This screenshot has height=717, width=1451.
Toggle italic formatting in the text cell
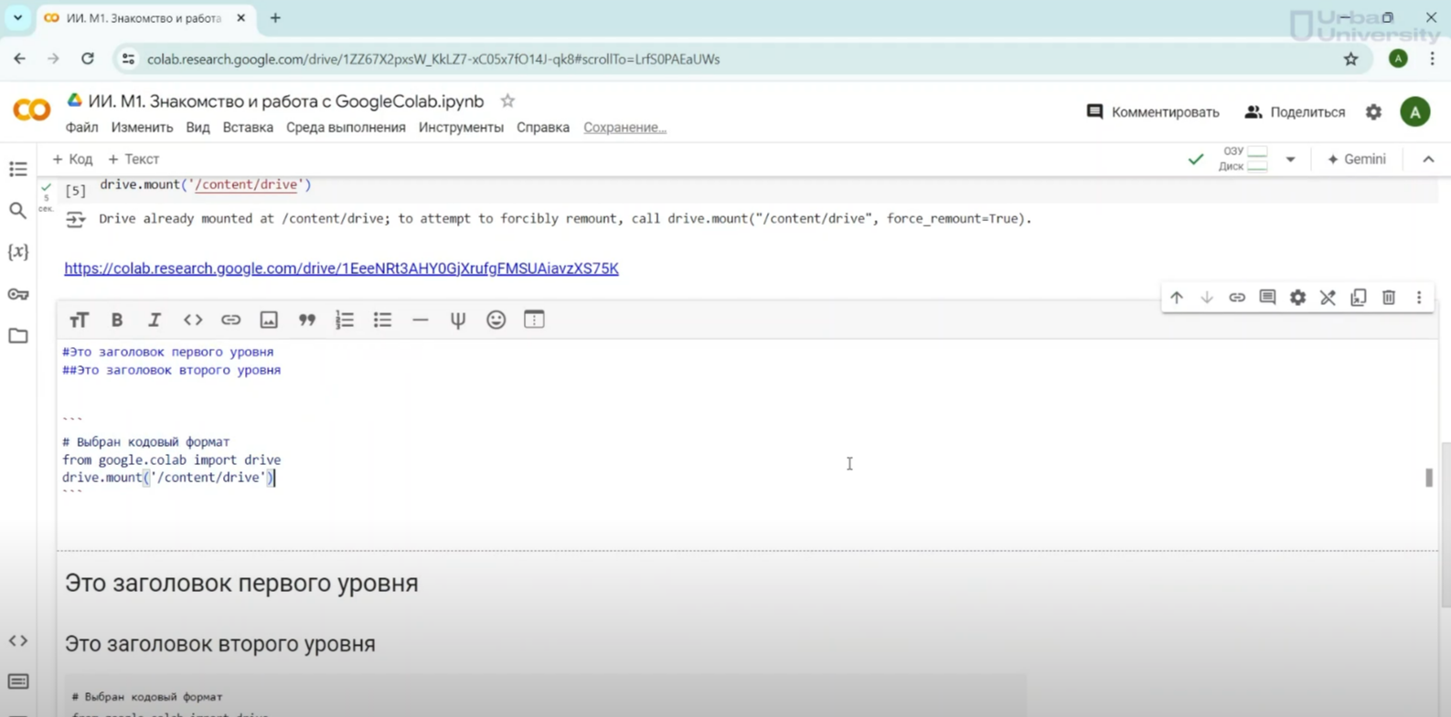click(x=155, y=320)
